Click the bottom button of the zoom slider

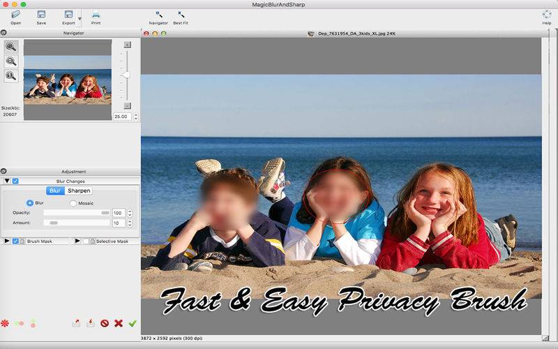point(128,106)
